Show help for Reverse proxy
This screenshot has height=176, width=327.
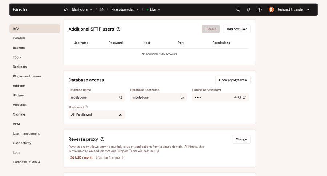102,139
